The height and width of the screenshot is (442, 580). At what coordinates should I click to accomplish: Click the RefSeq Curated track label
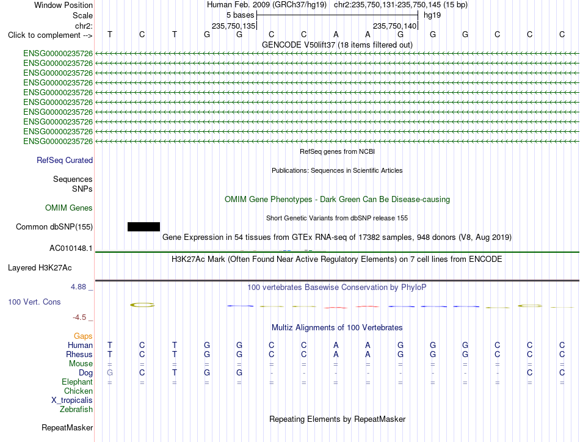coord(65,160)
